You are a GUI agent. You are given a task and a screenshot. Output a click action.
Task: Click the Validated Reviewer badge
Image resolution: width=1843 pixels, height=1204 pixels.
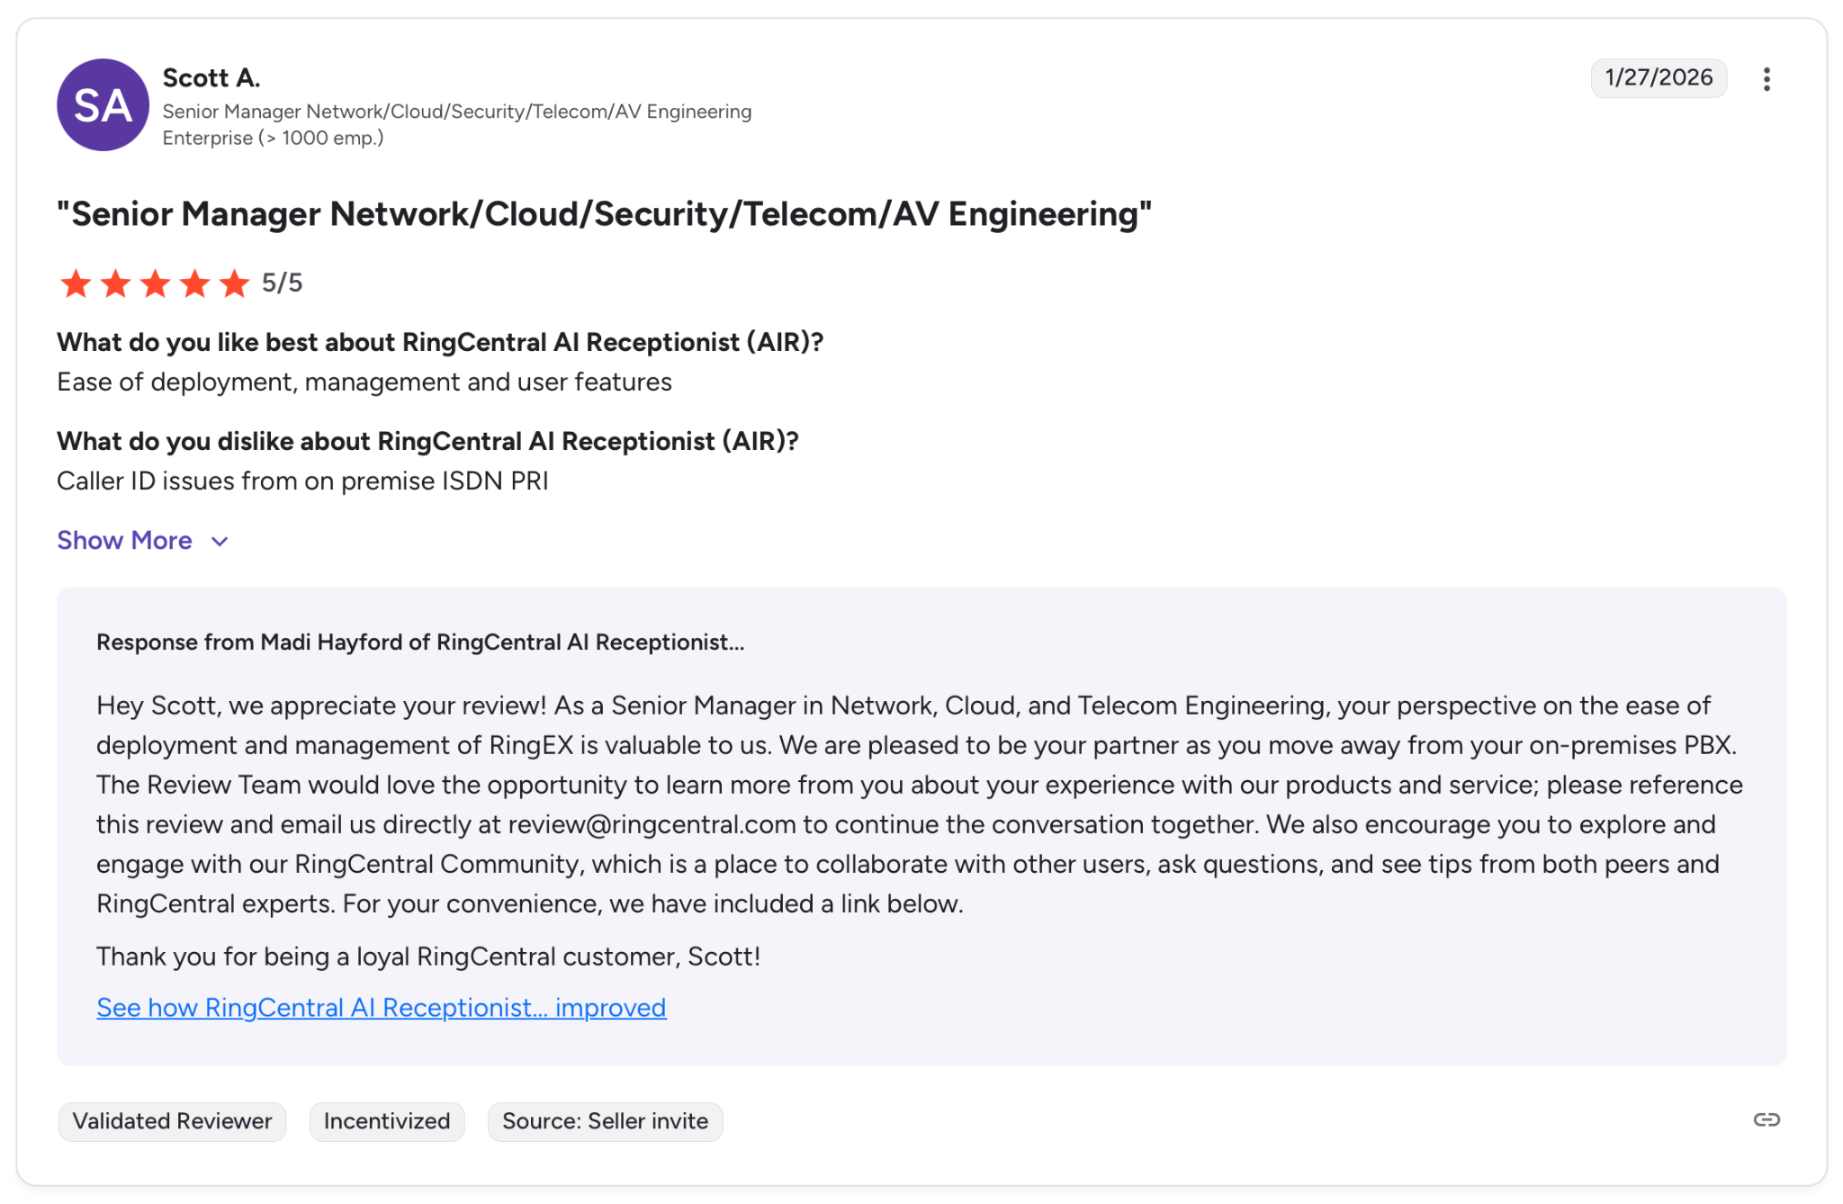coord(172,1121)
